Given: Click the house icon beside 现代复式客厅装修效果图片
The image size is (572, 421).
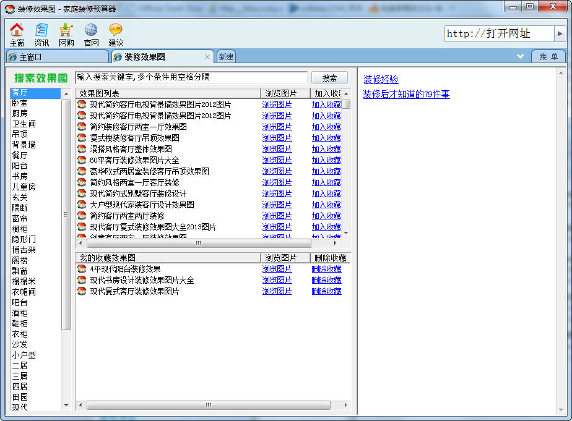Looking at the screenshot, I should click(x=82, y=291).
